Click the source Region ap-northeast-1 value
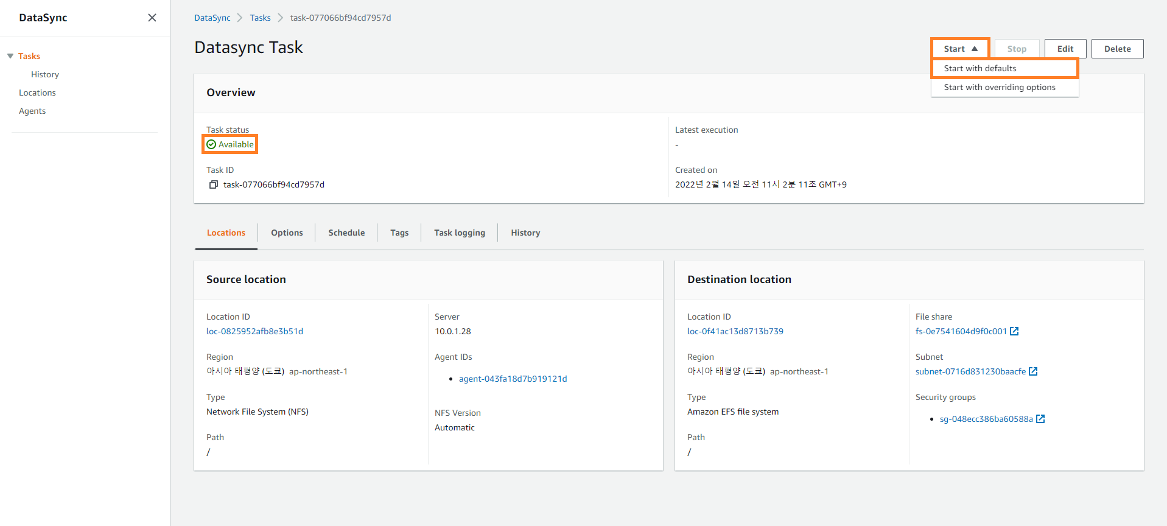1167x526 pixels. (318, 371)
